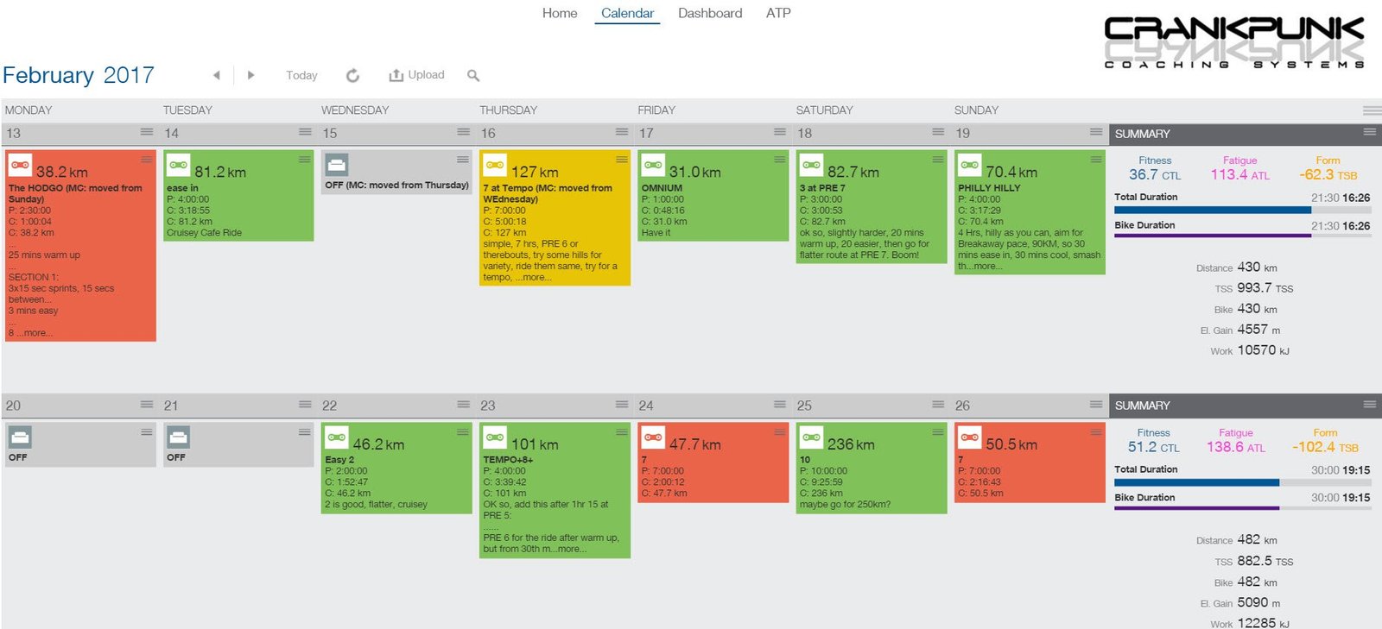This screenshot has height=629, width=1382.
Task: Expand '...more' on Thursday 127 km workout
Action: point(533,278)
